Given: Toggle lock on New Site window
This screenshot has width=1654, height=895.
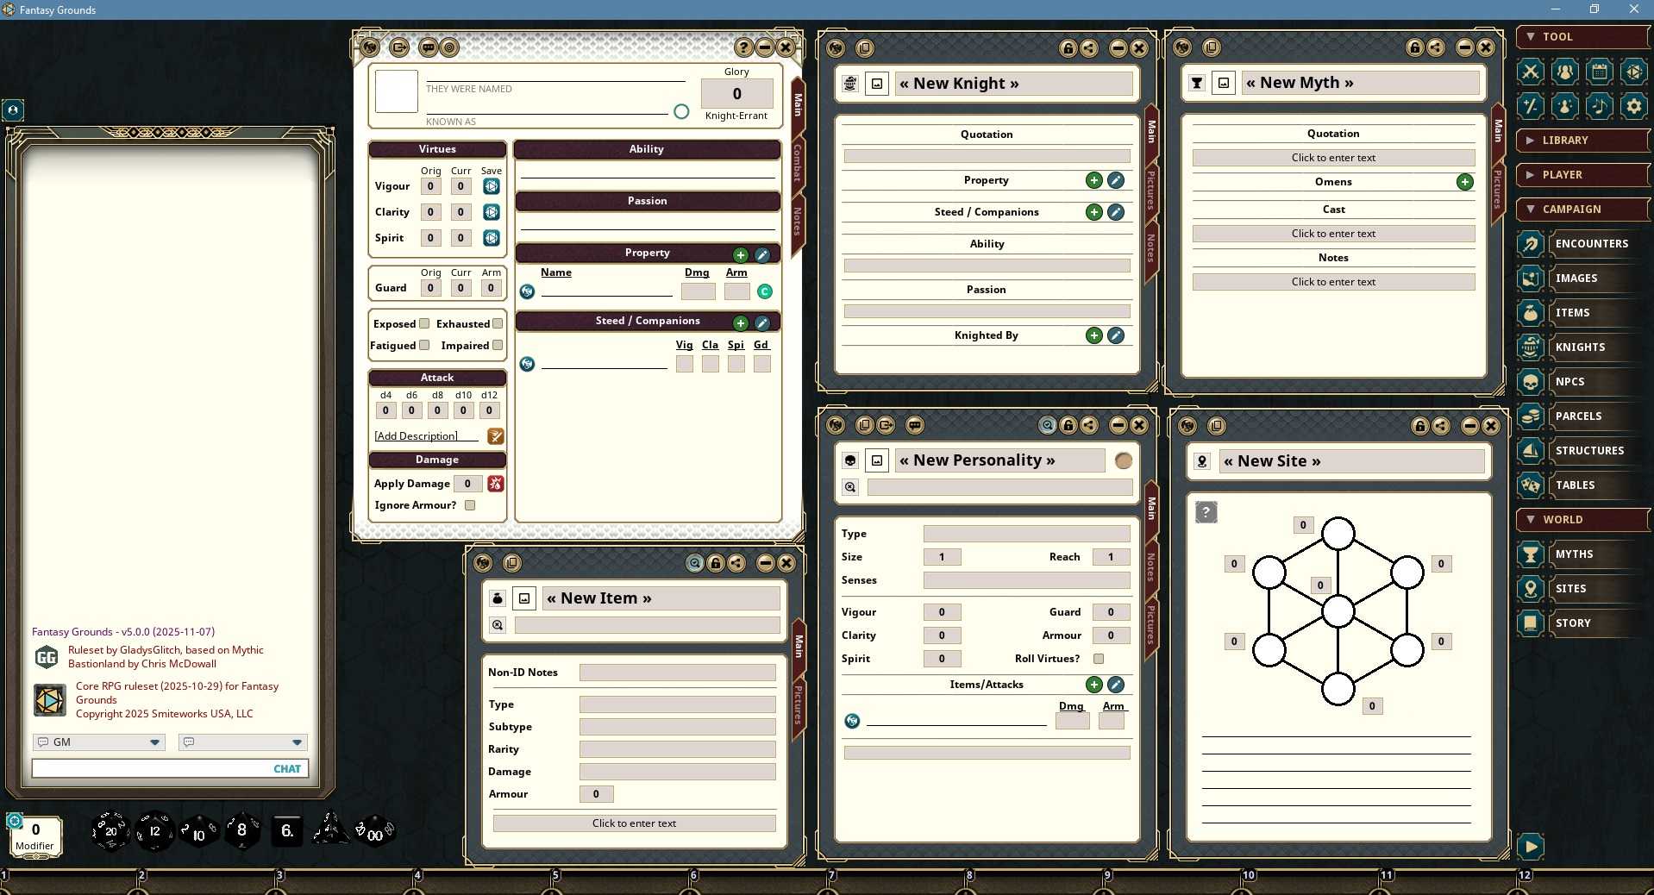Looking at the screenshot, I should click(1420, 426).
